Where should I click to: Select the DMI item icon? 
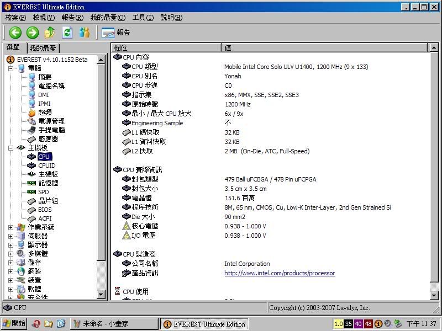click(32, 95)
